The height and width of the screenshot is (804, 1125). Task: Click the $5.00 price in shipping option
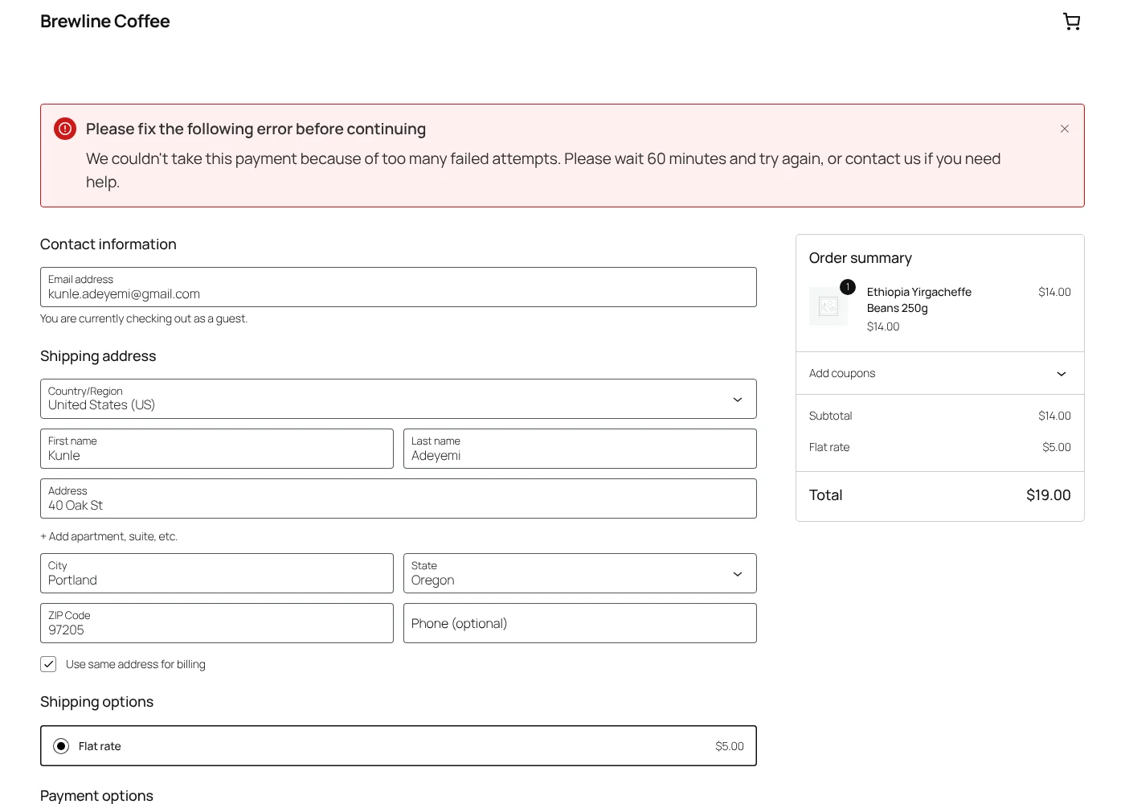point(730,746)
